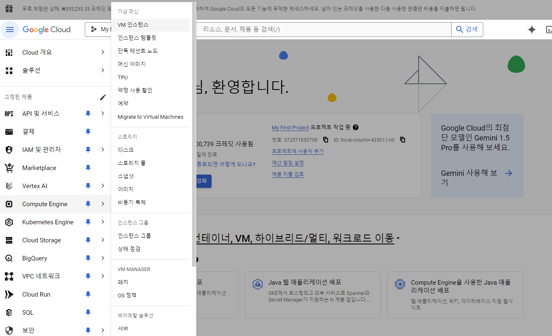Click the 검색 search button
The width and height of the screenshot is (552, 336).
click(467, 30)
